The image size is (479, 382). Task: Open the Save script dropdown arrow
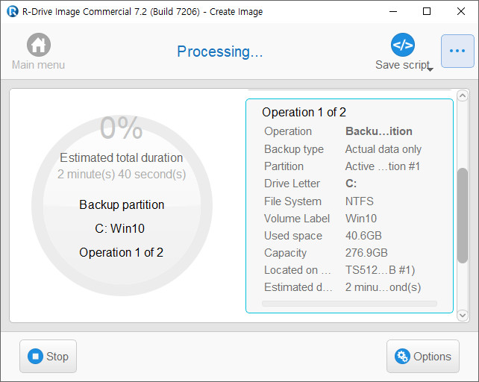tap(430, 69)
